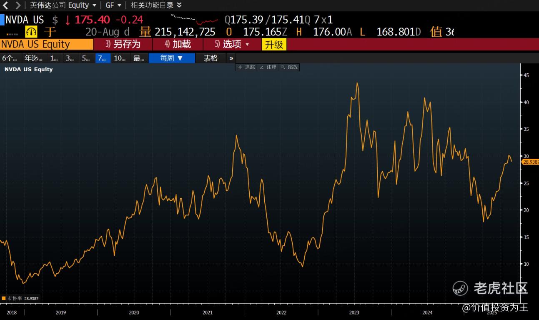This screenshot has width=539, height=320.
Task: Select the 3-year range tab
Action: 70,58
